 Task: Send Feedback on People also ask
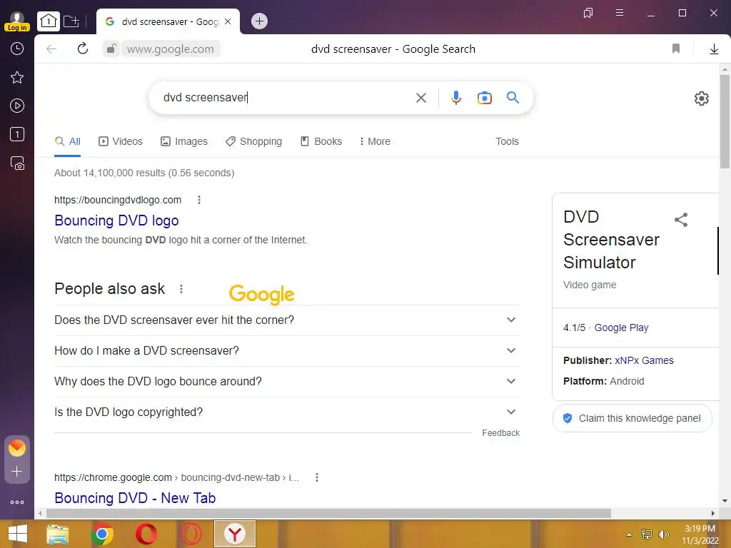coord(500,433)
